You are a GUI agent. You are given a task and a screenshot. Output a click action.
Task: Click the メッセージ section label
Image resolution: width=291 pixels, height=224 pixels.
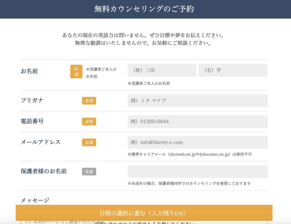[35, 200]
